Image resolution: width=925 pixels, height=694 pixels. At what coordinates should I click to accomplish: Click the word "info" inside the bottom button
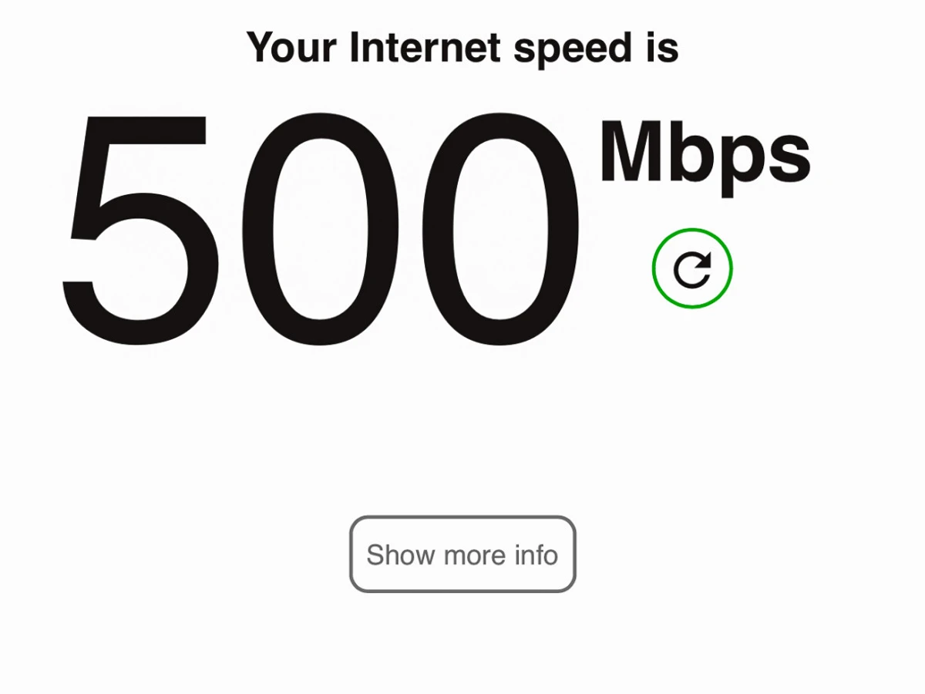(536, 554)
